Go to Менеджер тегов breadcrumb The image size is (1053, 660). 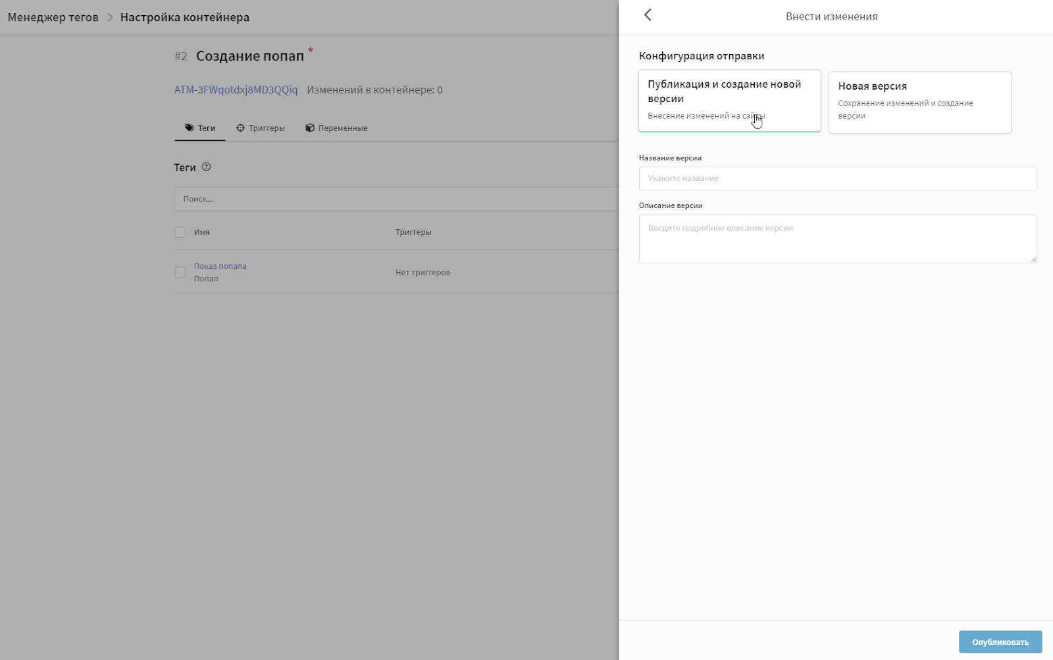tap(53, 17)
